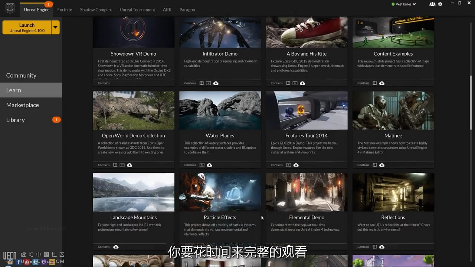The width and height of the screenshot is (475, 267).
Task: Open documentation icon for A Boy and His Kite
Action: (x=288, y=83)
